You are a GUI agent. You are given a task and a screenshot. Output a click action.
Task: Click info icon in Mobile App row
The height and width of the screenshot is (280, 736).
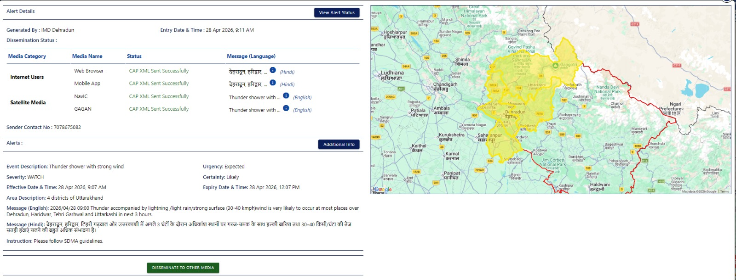point(273,83)
